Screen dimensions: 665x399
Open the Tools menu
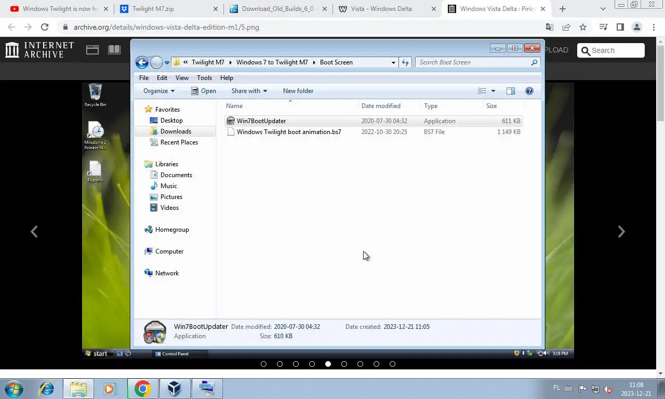tap(204, 78)
